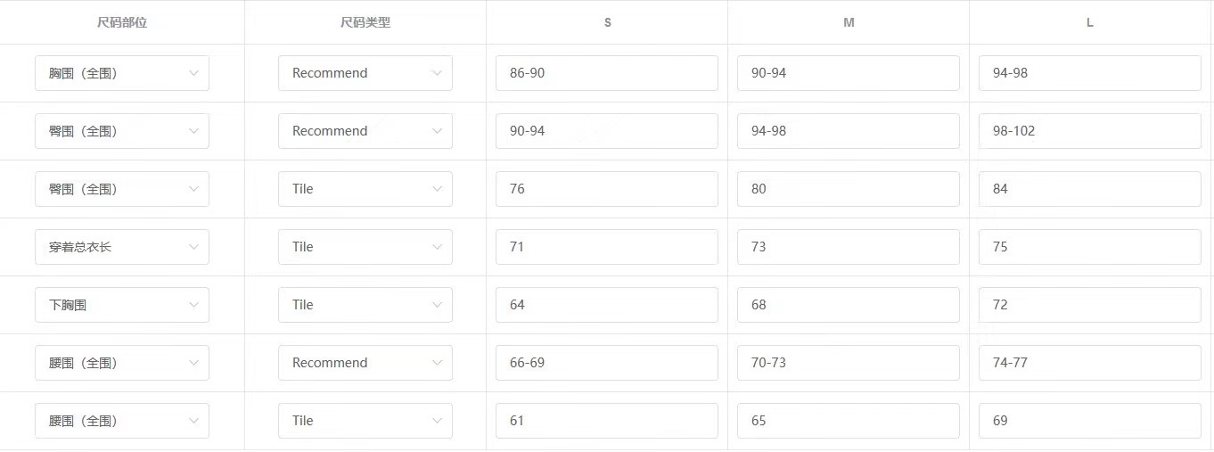Viewport: 1214px width, 452px height.
Task: Select the L field with value 98-102
Action: [x=1089, y=131]
